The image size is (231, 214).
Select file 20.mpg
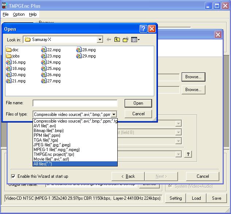(x=16, y=75)
